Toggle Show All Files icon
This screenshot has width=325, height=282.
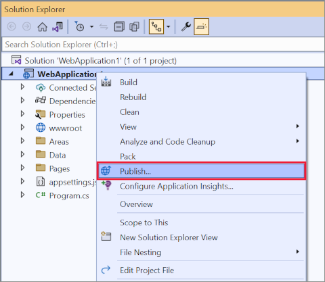(x=134, y=26)
